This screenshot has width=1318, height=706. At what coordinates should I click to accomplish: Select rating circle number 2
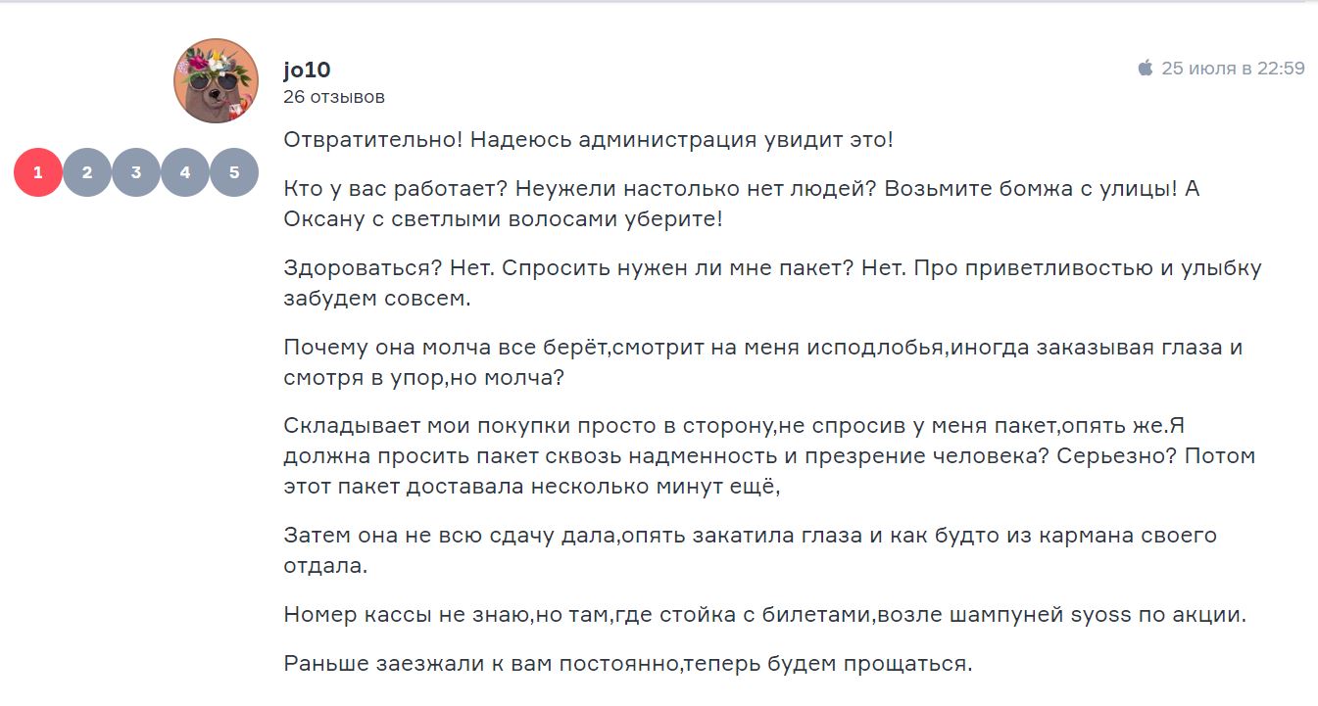87,173
